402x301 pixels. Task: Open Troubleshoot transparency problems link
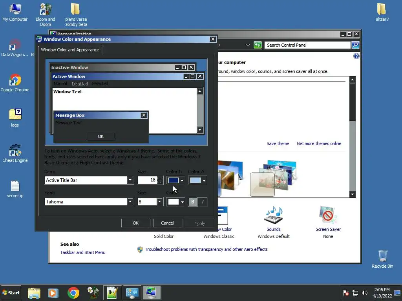[x=206, y=249]
